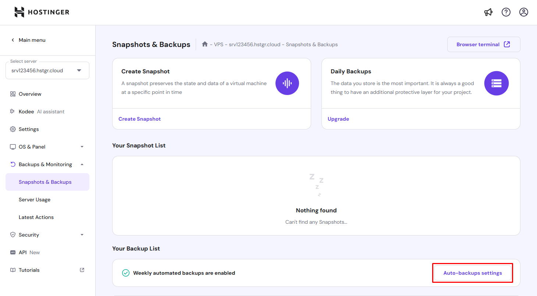537x296 pixels.
Task: Click the Create Snapshot purple circle icon
Action: click(287, 83)
